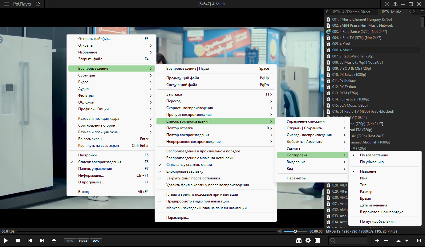Click "Выход" to exit the player
The width and height of the screenshot is (425, 247).
(x=83, y=192)
